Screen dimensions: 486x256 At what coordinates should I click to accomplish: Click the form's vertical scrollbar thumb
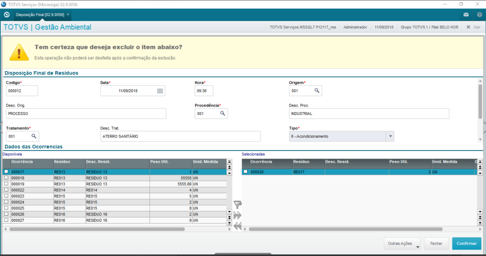[x=480, y=101]
